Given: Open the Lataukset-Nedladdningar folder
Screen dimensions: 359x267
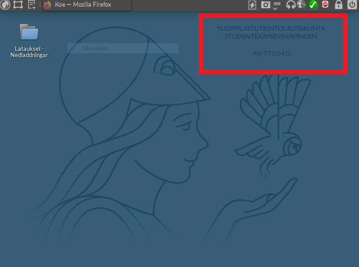Looking at the screenshot, I should pyautogui.click(x=29, y=32).
